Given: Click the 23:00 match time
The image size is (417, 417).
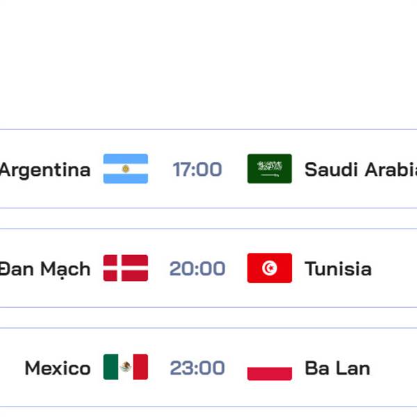Looking at the screenshot, I should point(197,368).
